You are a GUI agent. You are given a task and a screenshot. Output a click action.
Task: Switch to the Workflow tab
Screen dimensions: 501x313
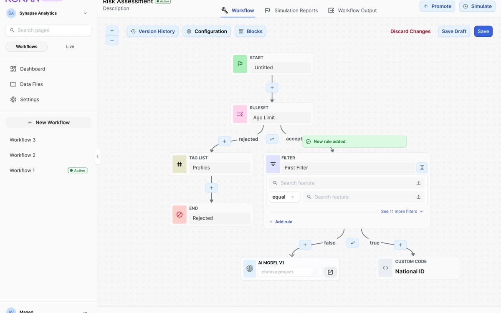pyautogui.click(x=238, y=10)
